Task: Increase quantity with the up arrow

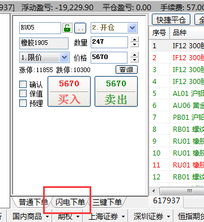Action: pyautogui.click(x=134, y=39)
